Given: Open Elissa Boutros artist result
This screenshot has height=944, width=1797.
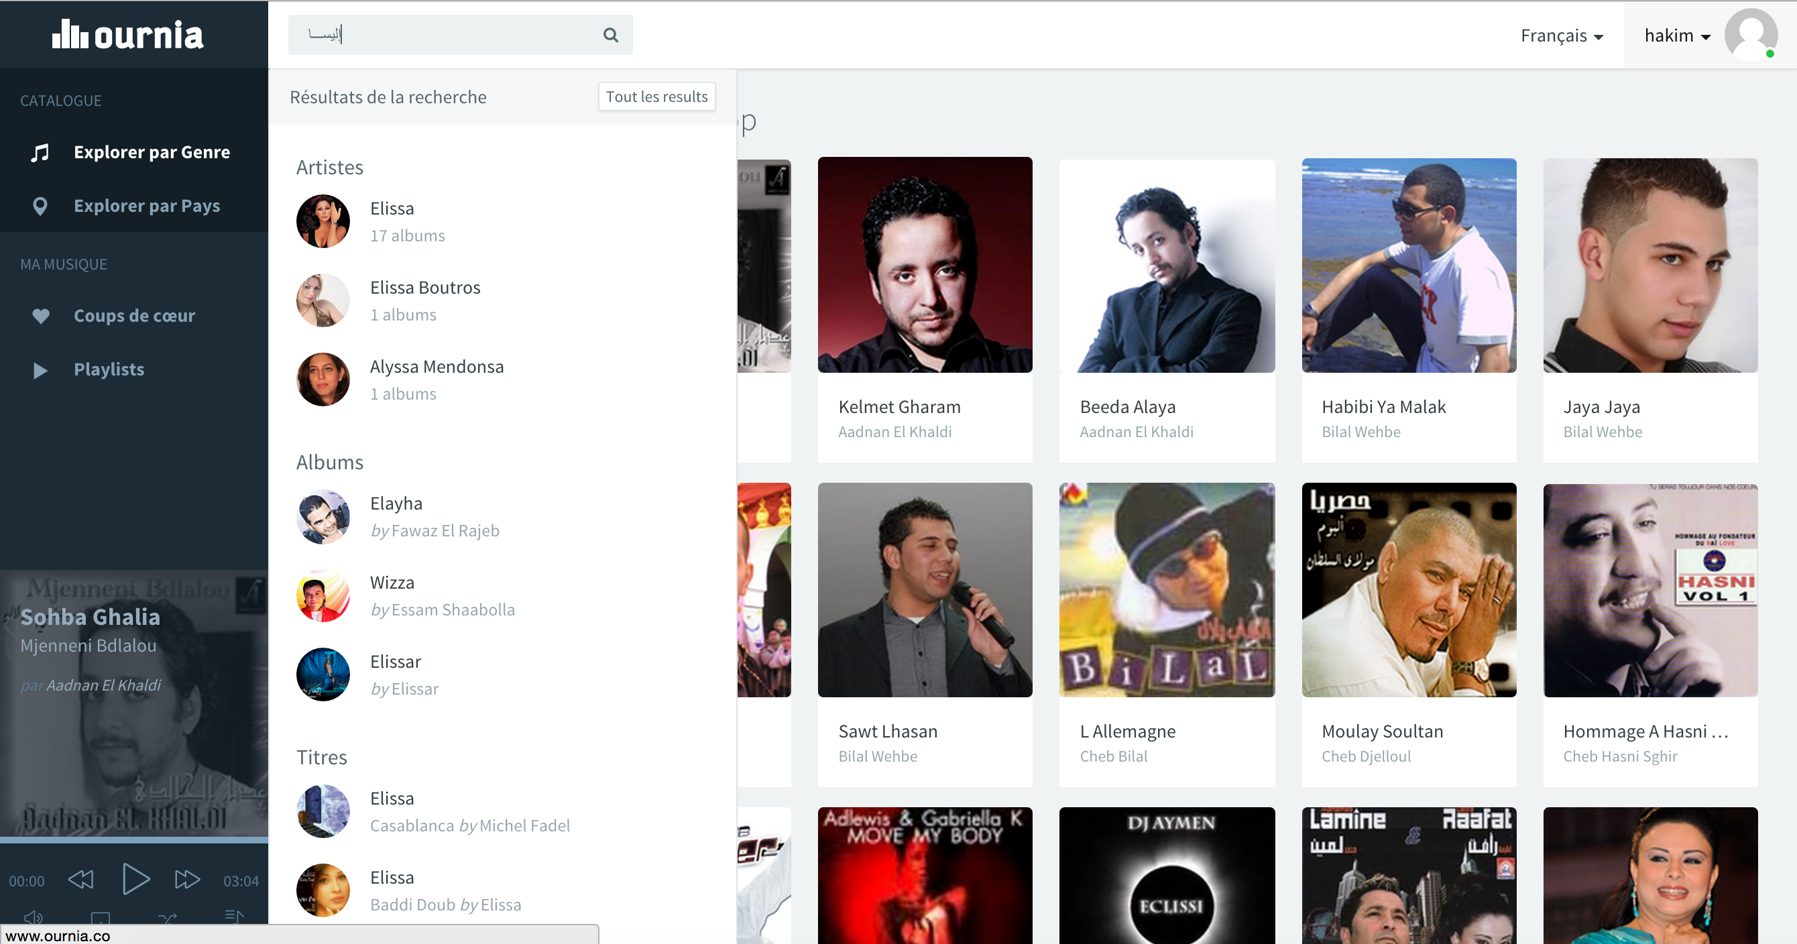Looking at the screenshot, I should (x=425, y=288).
